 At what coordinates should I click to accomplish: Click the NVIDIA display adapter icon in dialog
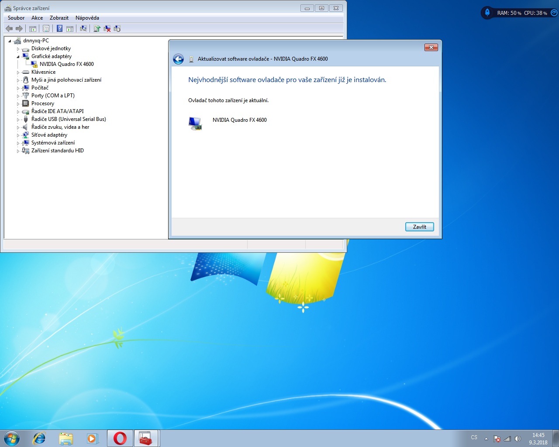coord(195,124)
